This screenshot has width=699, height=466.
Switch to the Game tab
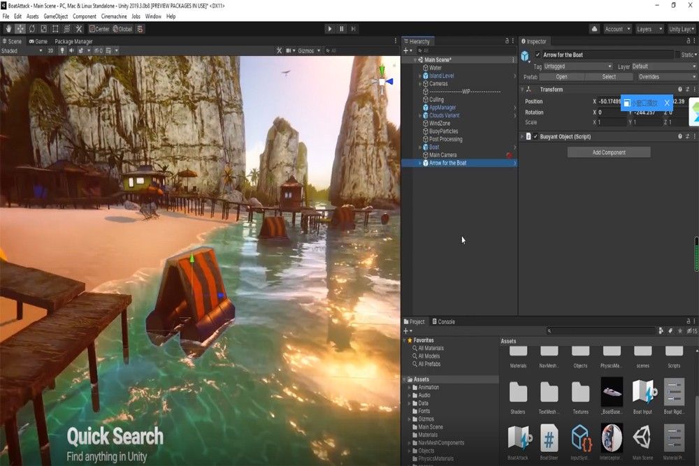pos(38,41)
